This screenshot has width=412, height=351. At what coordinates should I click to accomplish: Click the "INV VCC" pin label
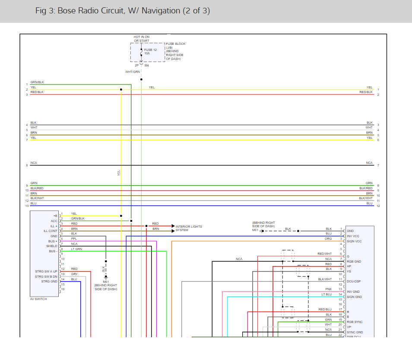pyautogui.click(x=353, y=236)
